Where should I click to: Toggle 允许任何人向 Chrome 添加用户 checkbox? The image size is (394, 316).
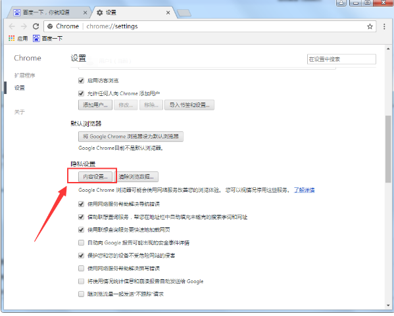click(x=81, y=94)
